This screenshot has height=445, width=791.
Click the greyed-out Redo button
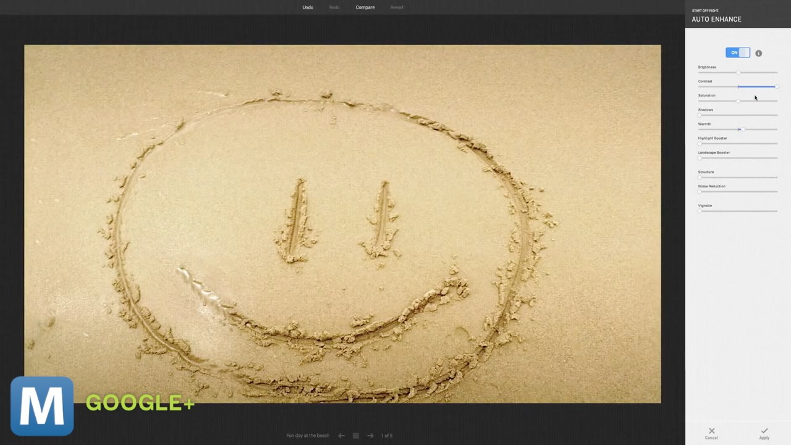click(334, 7)
